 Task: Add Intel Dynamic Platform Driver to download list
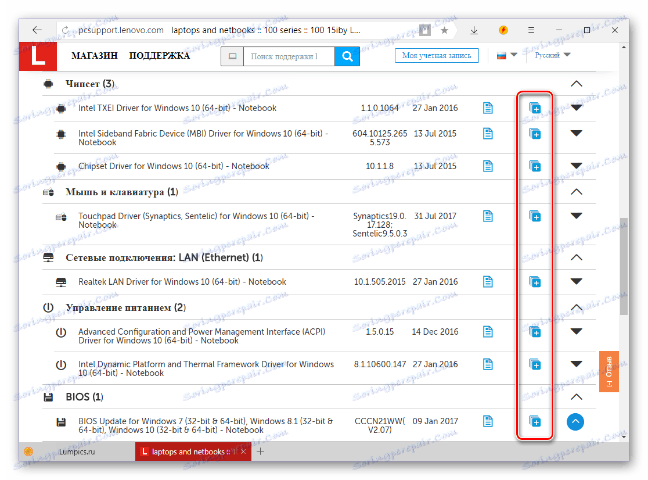(535, 364)
